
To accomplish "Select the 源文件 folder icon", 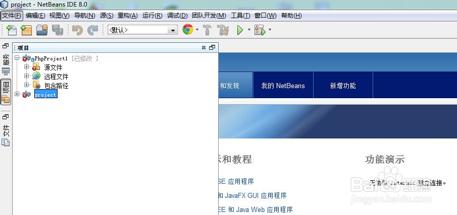I will 36,67.
